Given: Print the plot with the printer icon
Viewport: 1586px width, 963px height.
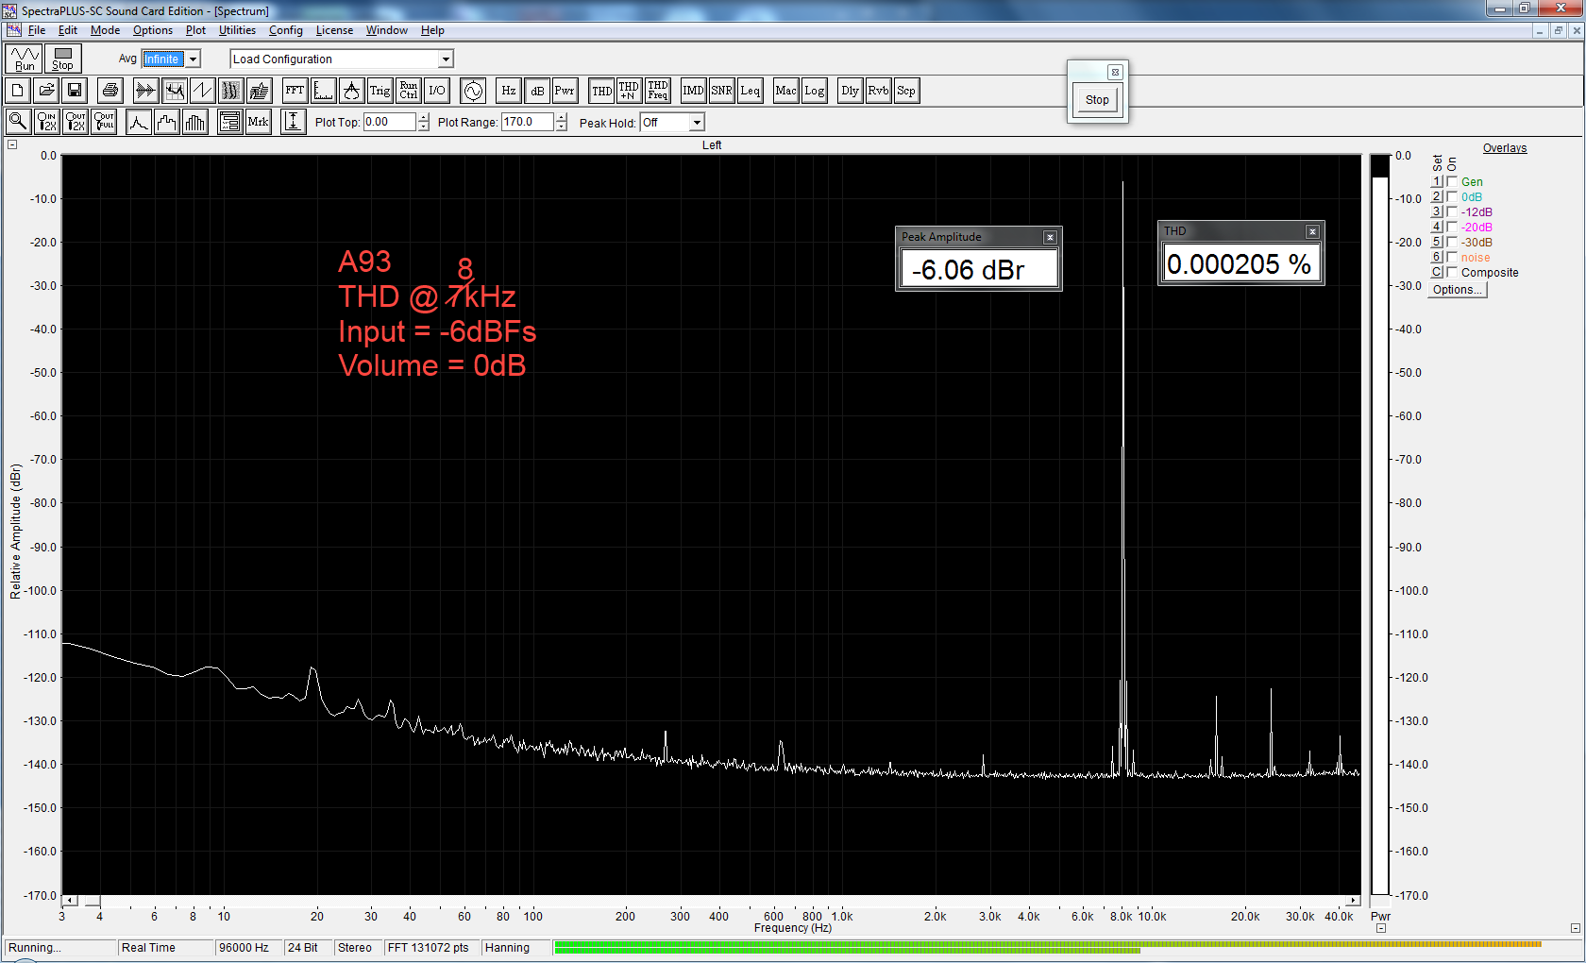Looking at the screenshot, I should coord(110,91).
